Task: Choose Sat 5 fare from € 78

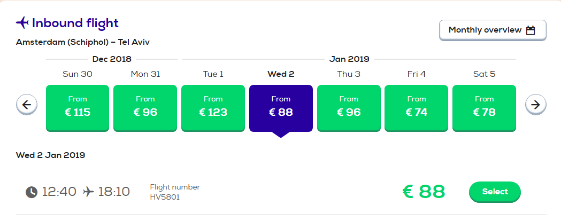Action: [484, 108]
